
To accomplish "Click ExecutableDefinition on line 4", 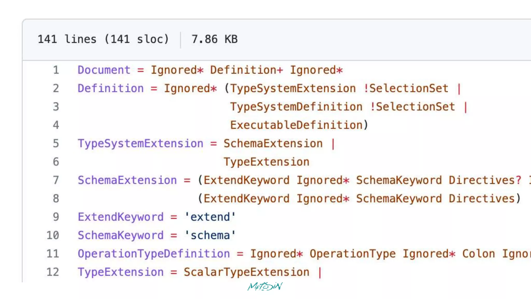I will tap(296, 125).
